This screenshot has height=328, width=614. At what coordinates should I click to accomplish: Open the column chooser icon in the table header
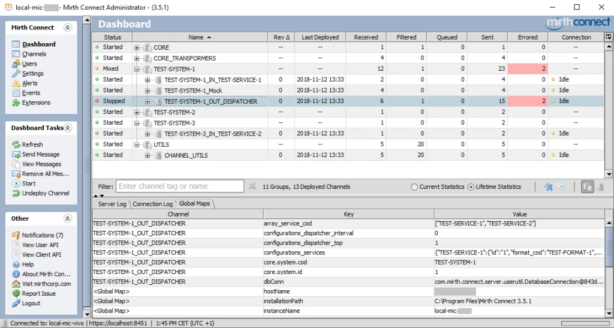point(609,37)
